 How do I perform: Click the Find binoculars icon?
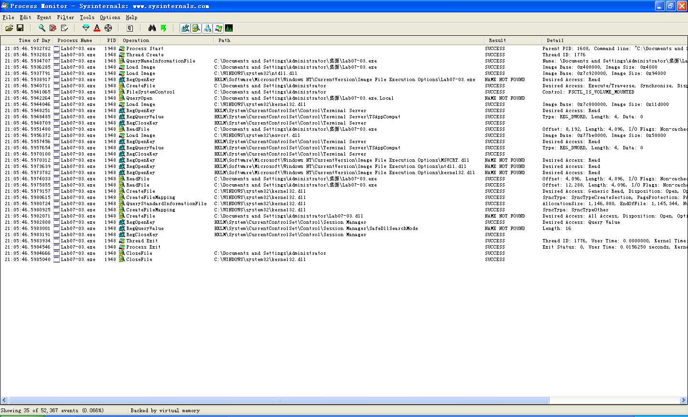pos(152,28)
